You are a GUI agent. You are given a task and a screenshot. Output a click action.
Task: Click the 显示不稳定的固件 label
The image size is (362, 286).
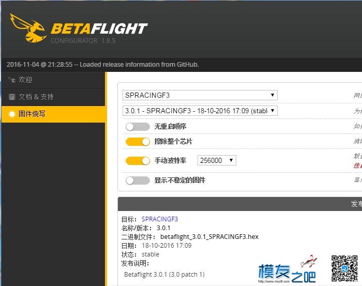coord(179,180)
